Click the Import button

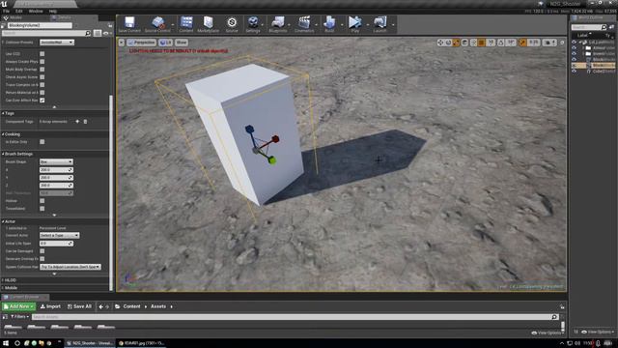50,306
